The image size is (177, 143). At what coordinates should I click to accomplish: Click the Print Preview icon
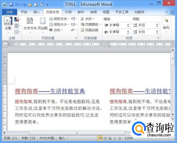pyautogui.click(x=36, y=5)
